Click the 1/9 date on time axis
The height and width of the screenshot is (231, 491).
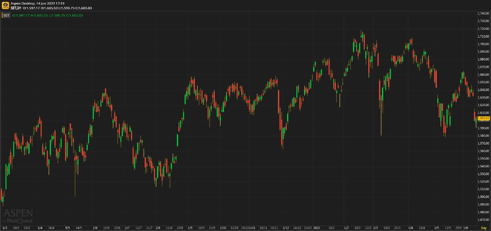coord(190,228)
